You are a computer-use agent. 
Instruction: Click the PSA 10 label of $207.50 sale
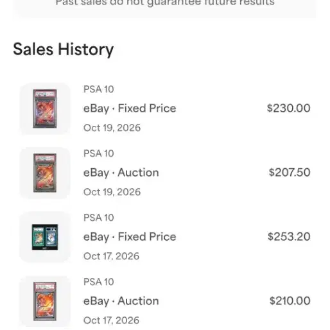coord(99,153)
